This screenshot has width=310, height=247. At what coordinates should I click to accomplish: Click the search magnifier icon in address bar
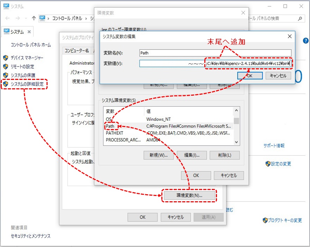point(300,18)
